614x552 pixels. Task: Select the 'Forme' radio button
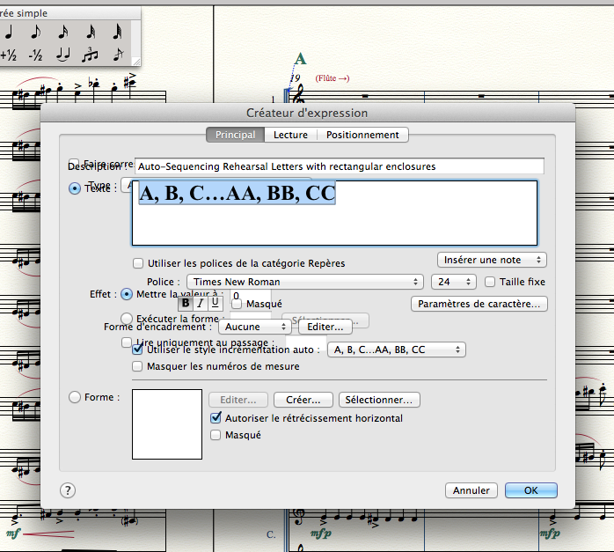point(74,397)
